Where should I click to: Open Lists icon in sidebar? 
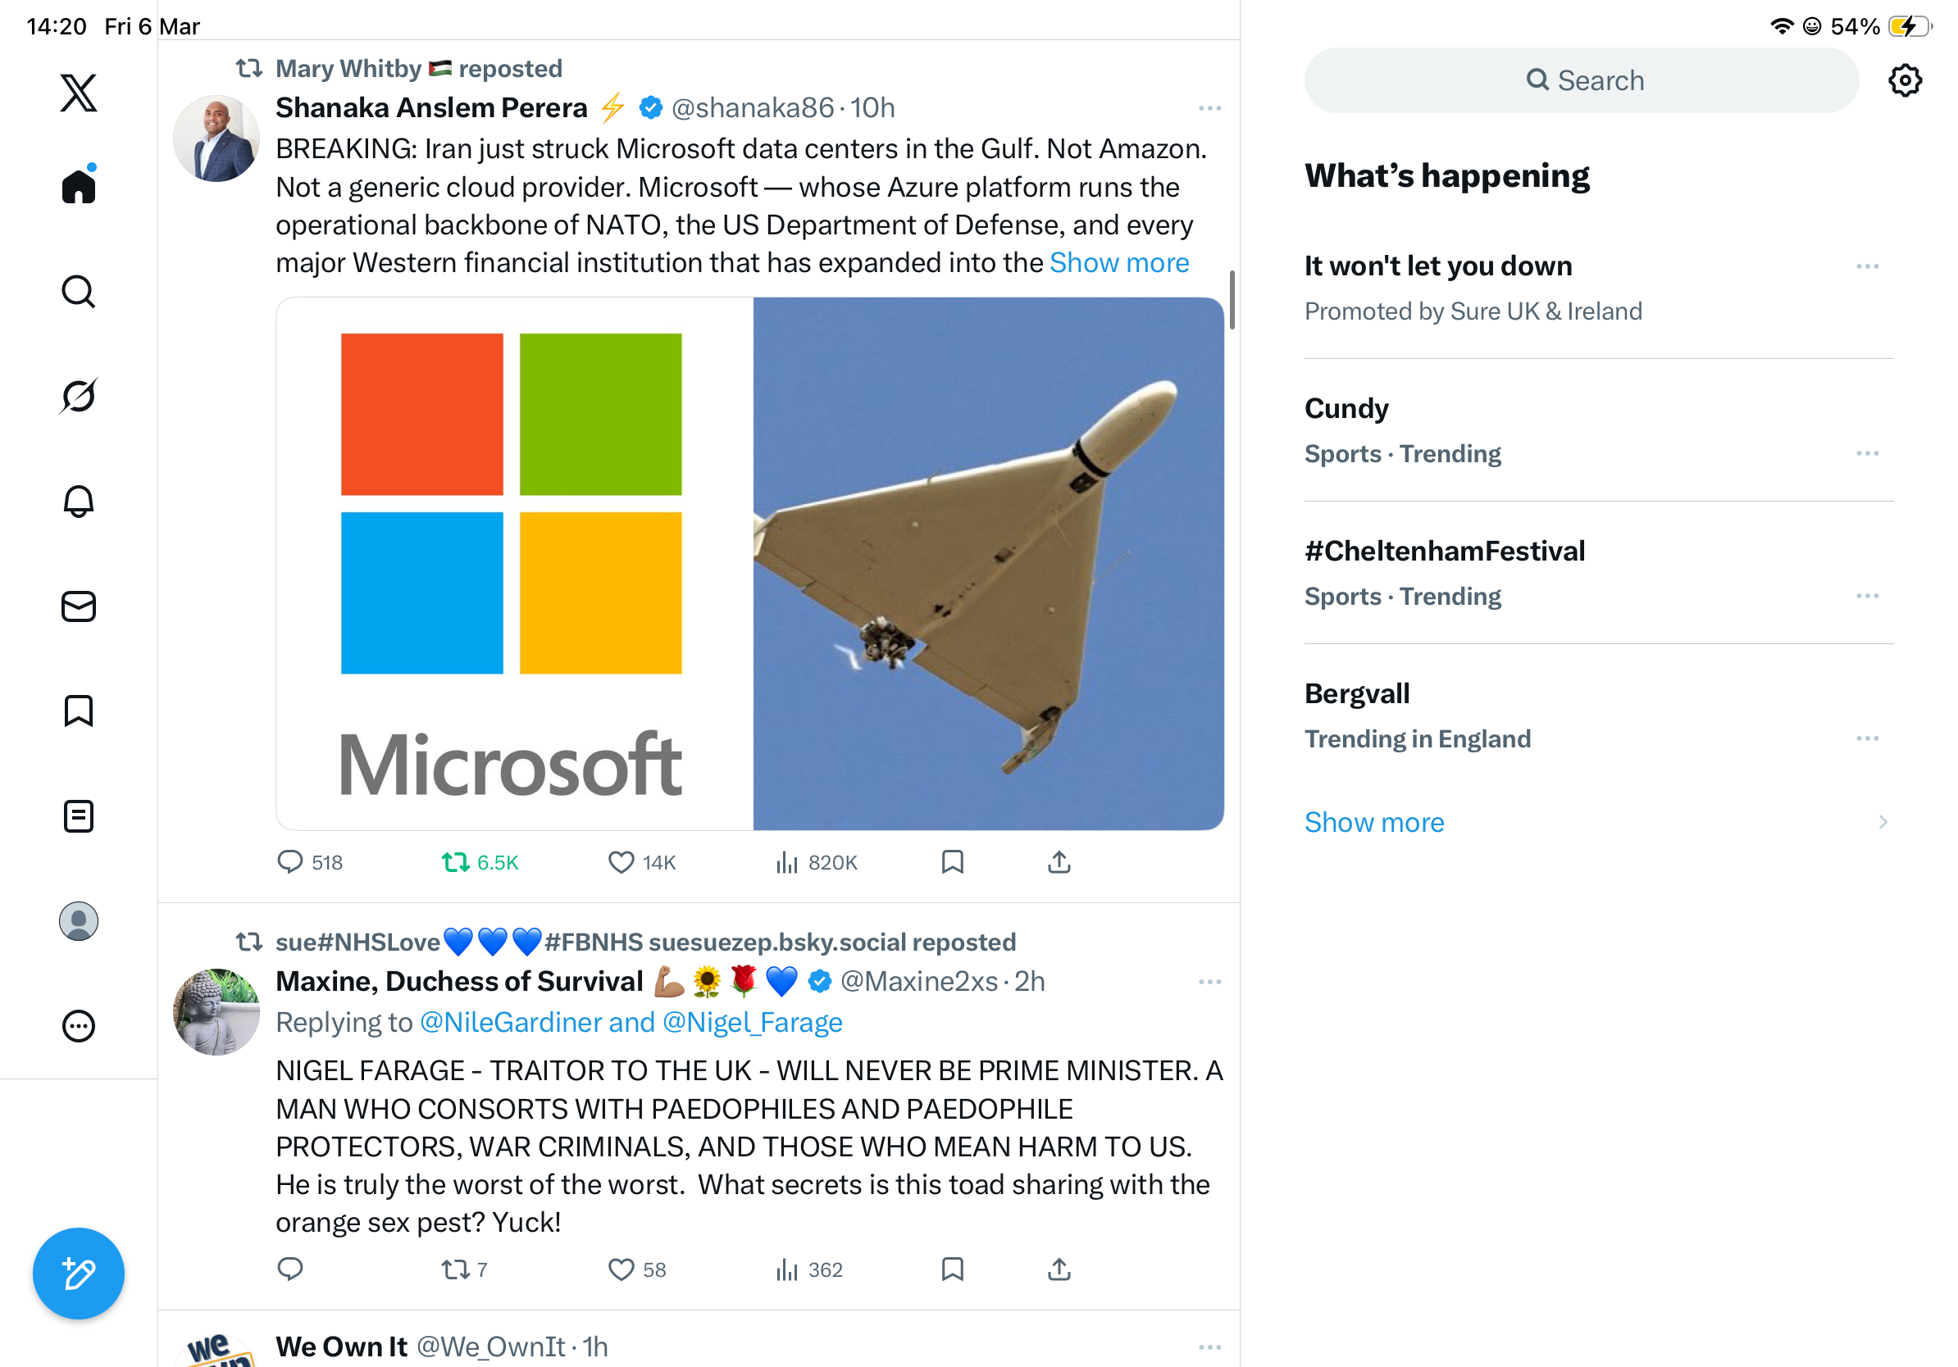[79, 815]
